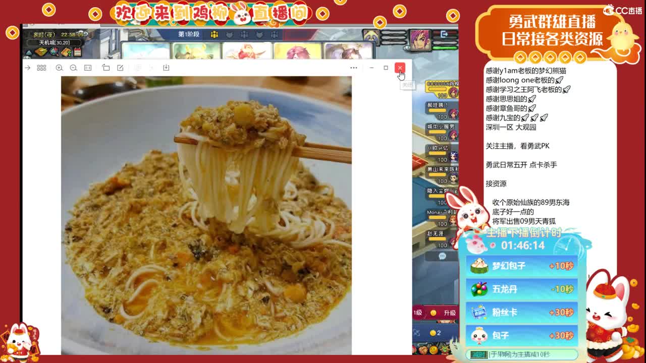Click the forward arrow in image viewer toolbar
Image resolution: width=646 pixels, height=363 pixels.
pos(28,68)
